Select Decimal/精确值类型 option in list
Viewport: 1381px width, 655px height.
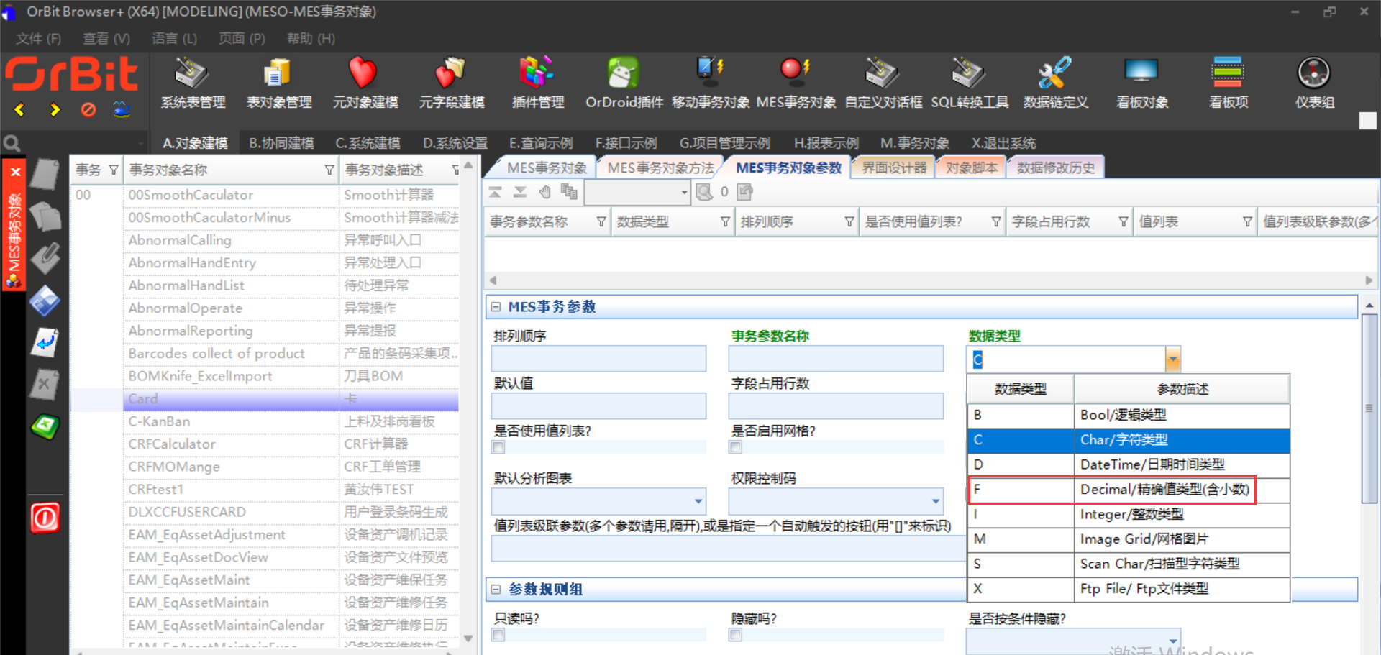(1128, 490)
